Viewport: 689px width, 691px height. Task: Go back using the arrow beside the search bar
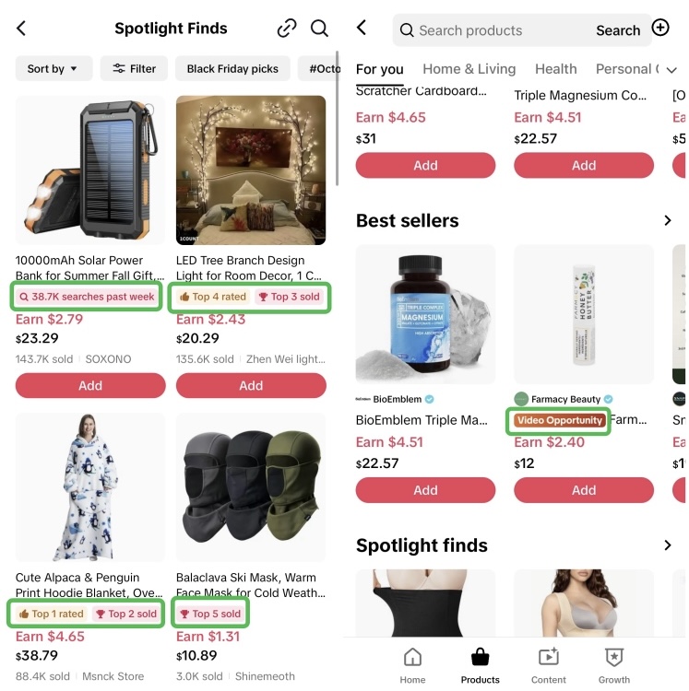(362, 28)
